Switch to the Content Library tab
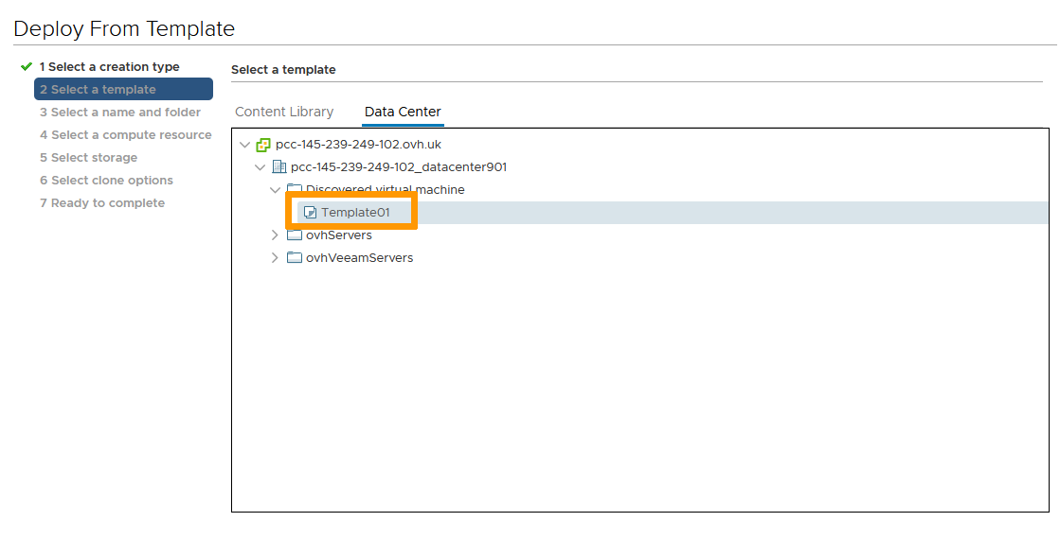The image size is (1060, 539). pos(284,112)
